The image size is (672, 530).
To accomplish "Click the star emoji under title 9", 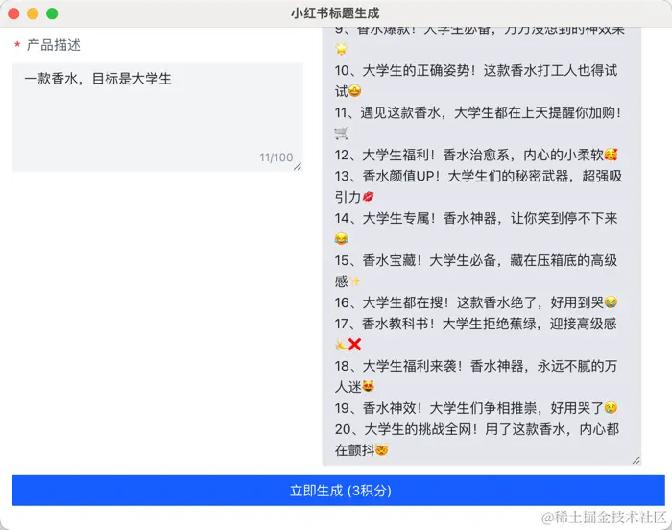I will pos(341,49).
